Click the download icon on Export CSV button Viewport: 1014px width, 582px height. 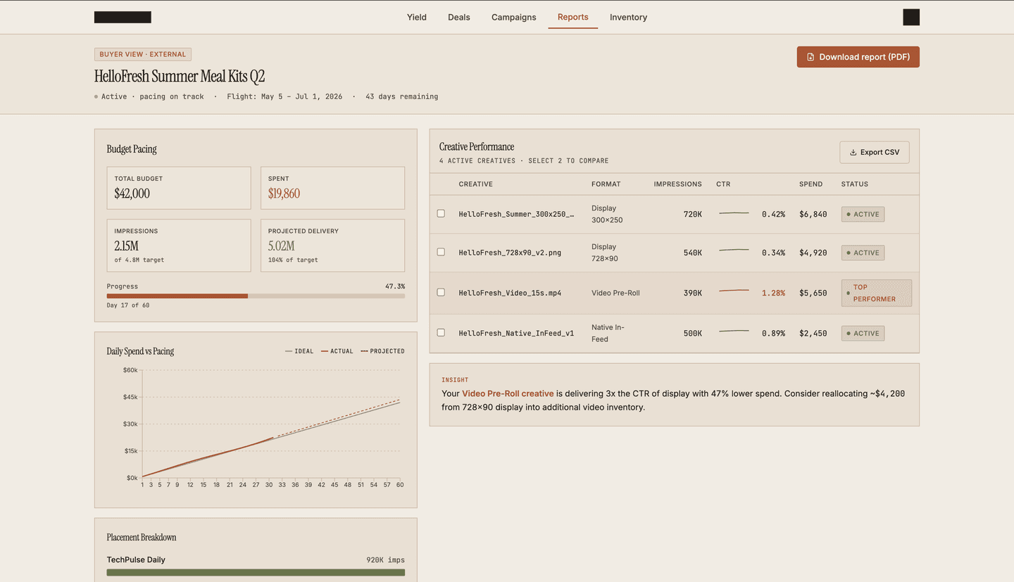pos(854,151)
